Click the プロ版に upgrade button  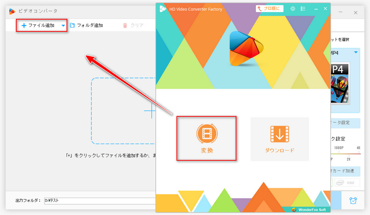click(x=269, y=9)
